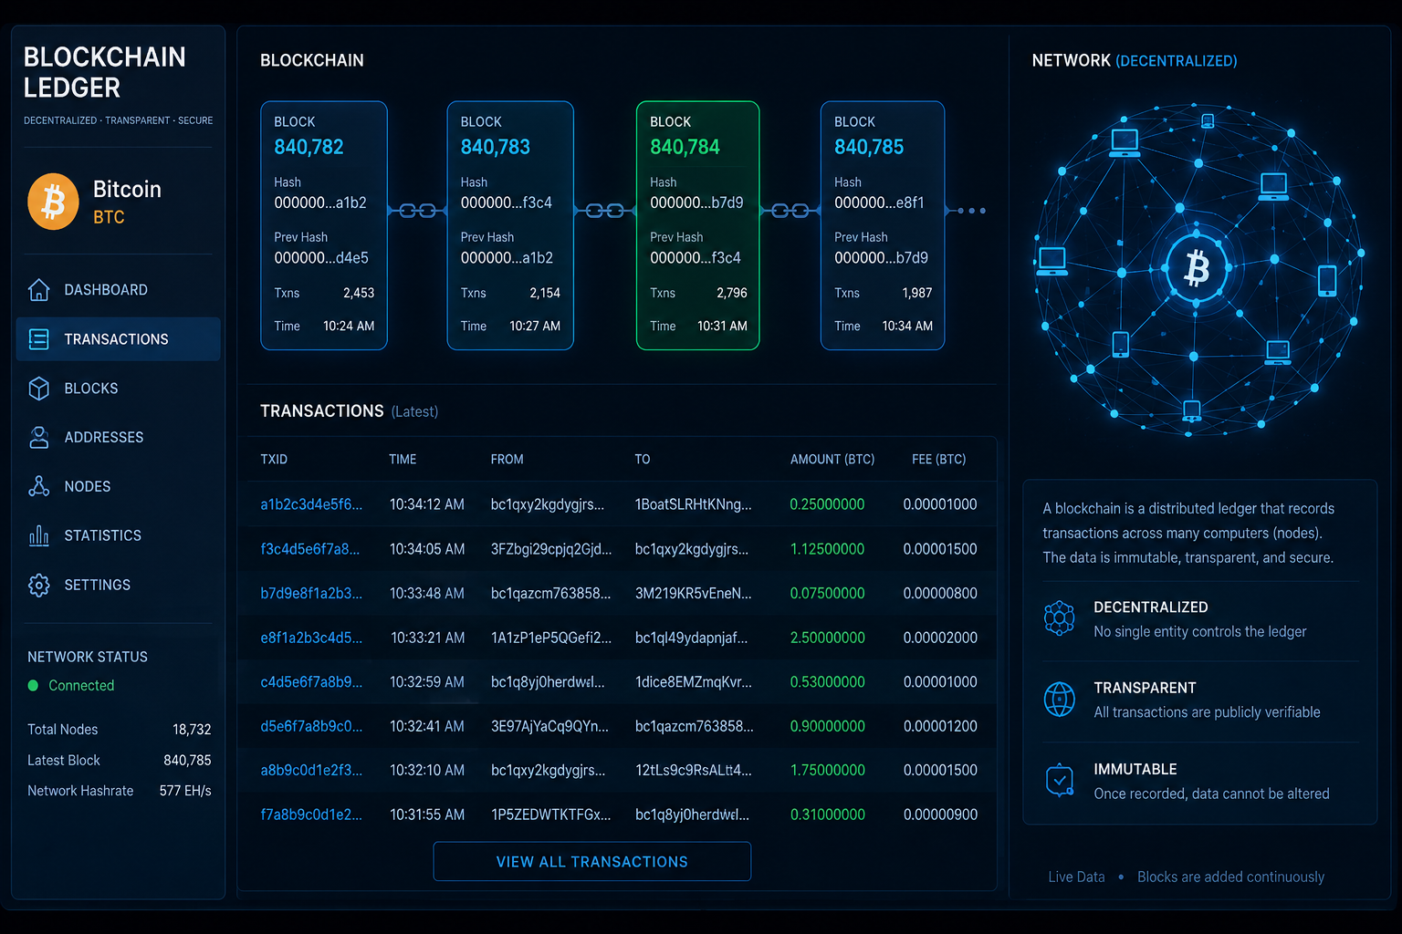
Task: Open the Statistics bar chart icon
Action: point(38,535)
